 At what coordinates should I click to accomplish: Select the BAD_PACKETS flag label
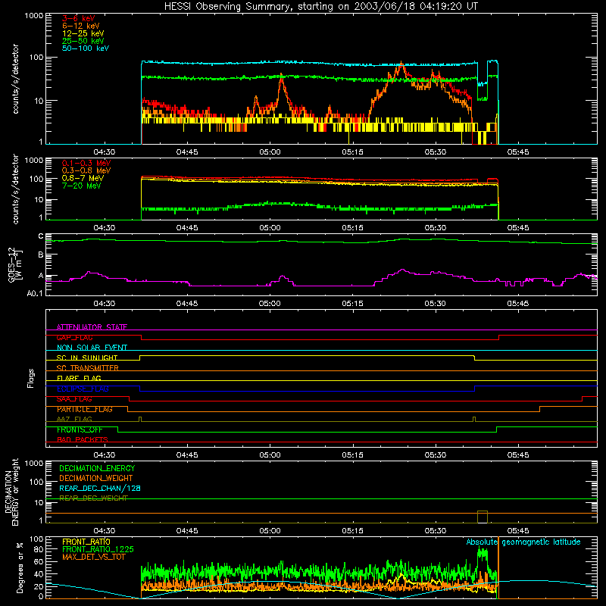click(x=83, y=439)
